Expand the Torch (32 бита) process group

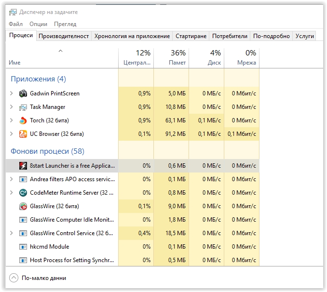(12, 120)
